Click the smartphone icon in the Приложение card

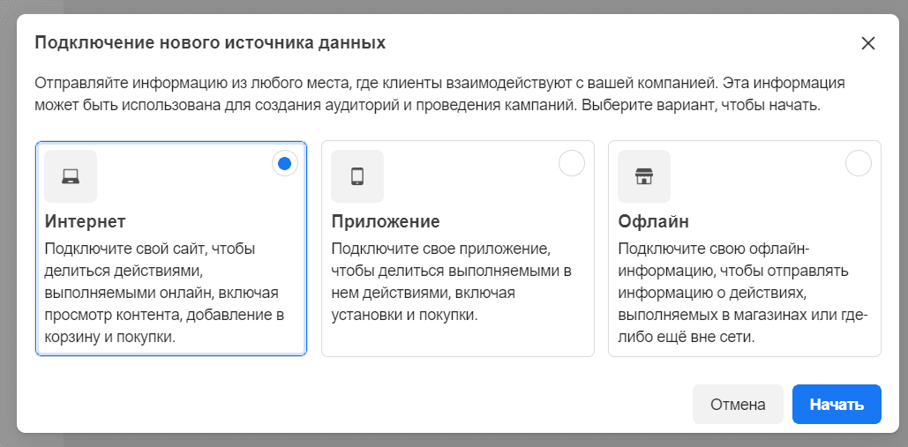pyautogui.click(x=357, y=176)
